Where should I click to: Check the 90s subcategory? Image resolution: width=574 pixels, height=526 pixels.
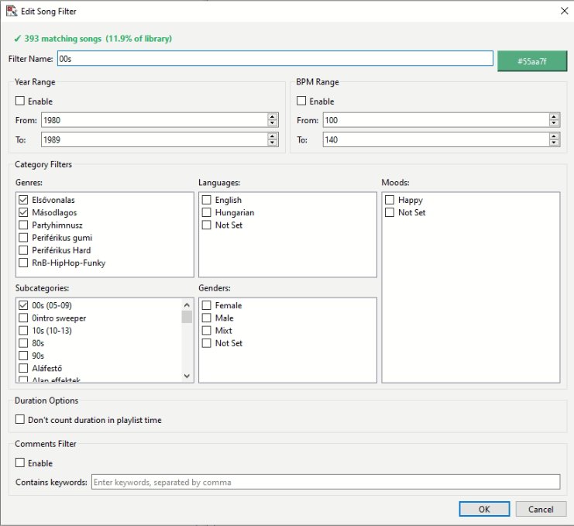pos(23,356)
